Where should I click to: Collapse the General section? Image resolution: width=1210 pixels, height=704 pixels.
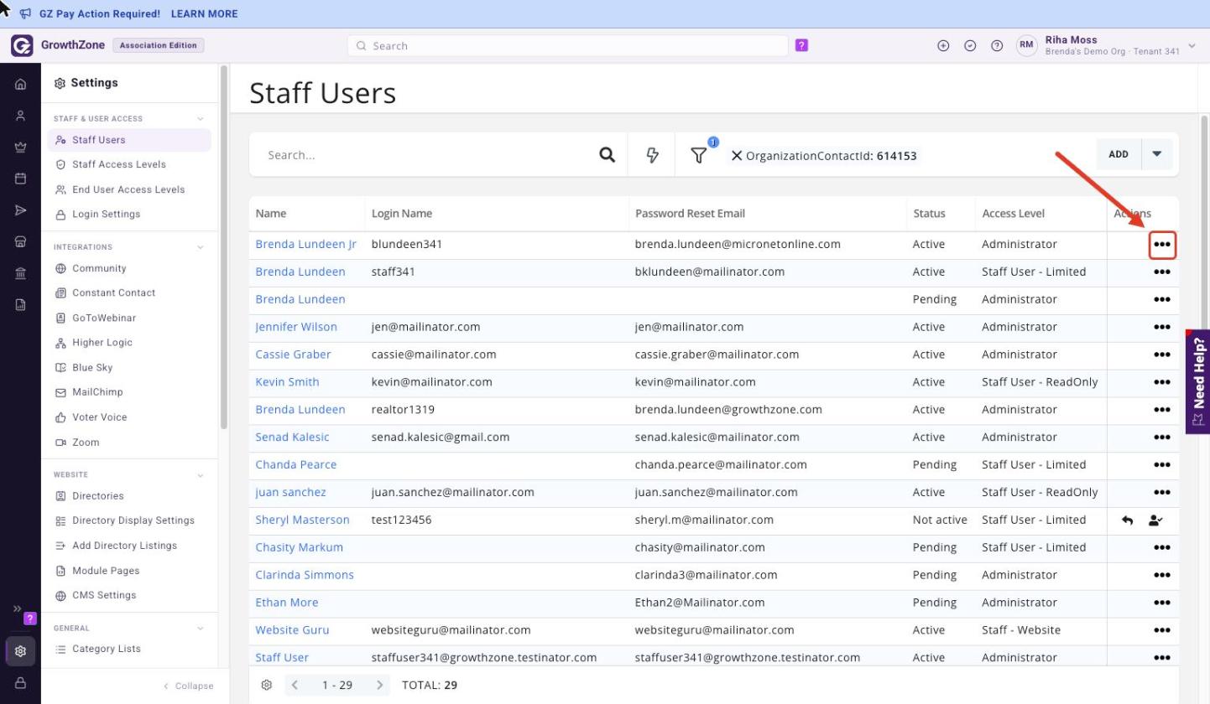(200, 629)
